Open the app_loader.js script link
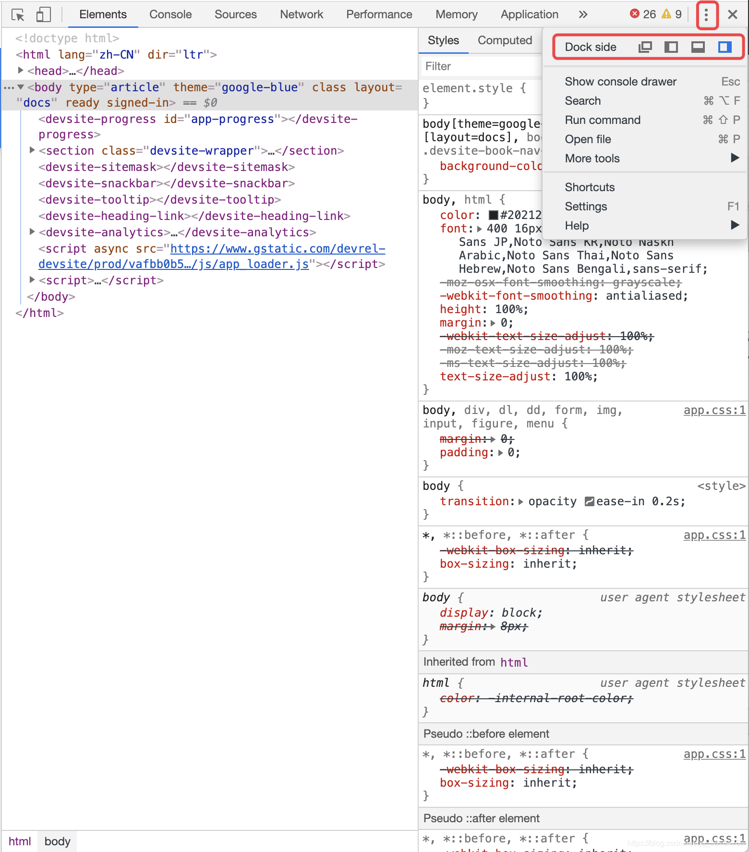This screenshot has height=852, width=749. point(212,256)
